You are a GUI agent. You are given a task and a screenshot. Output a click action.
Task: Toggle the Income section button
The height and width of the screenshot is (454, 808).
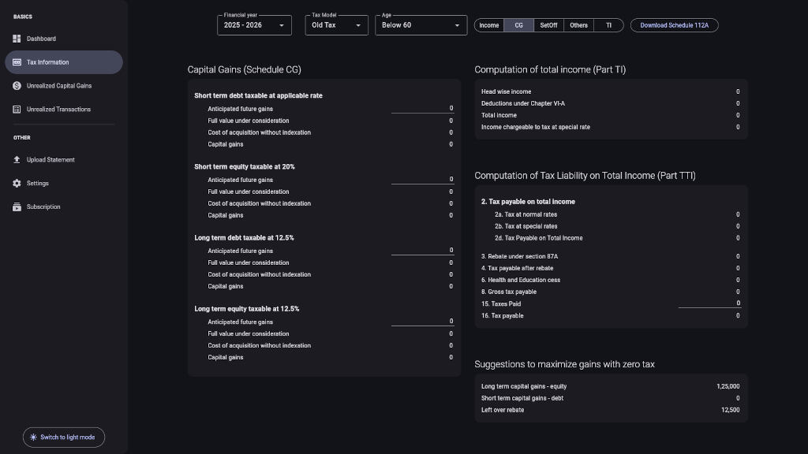click(489, 25)
